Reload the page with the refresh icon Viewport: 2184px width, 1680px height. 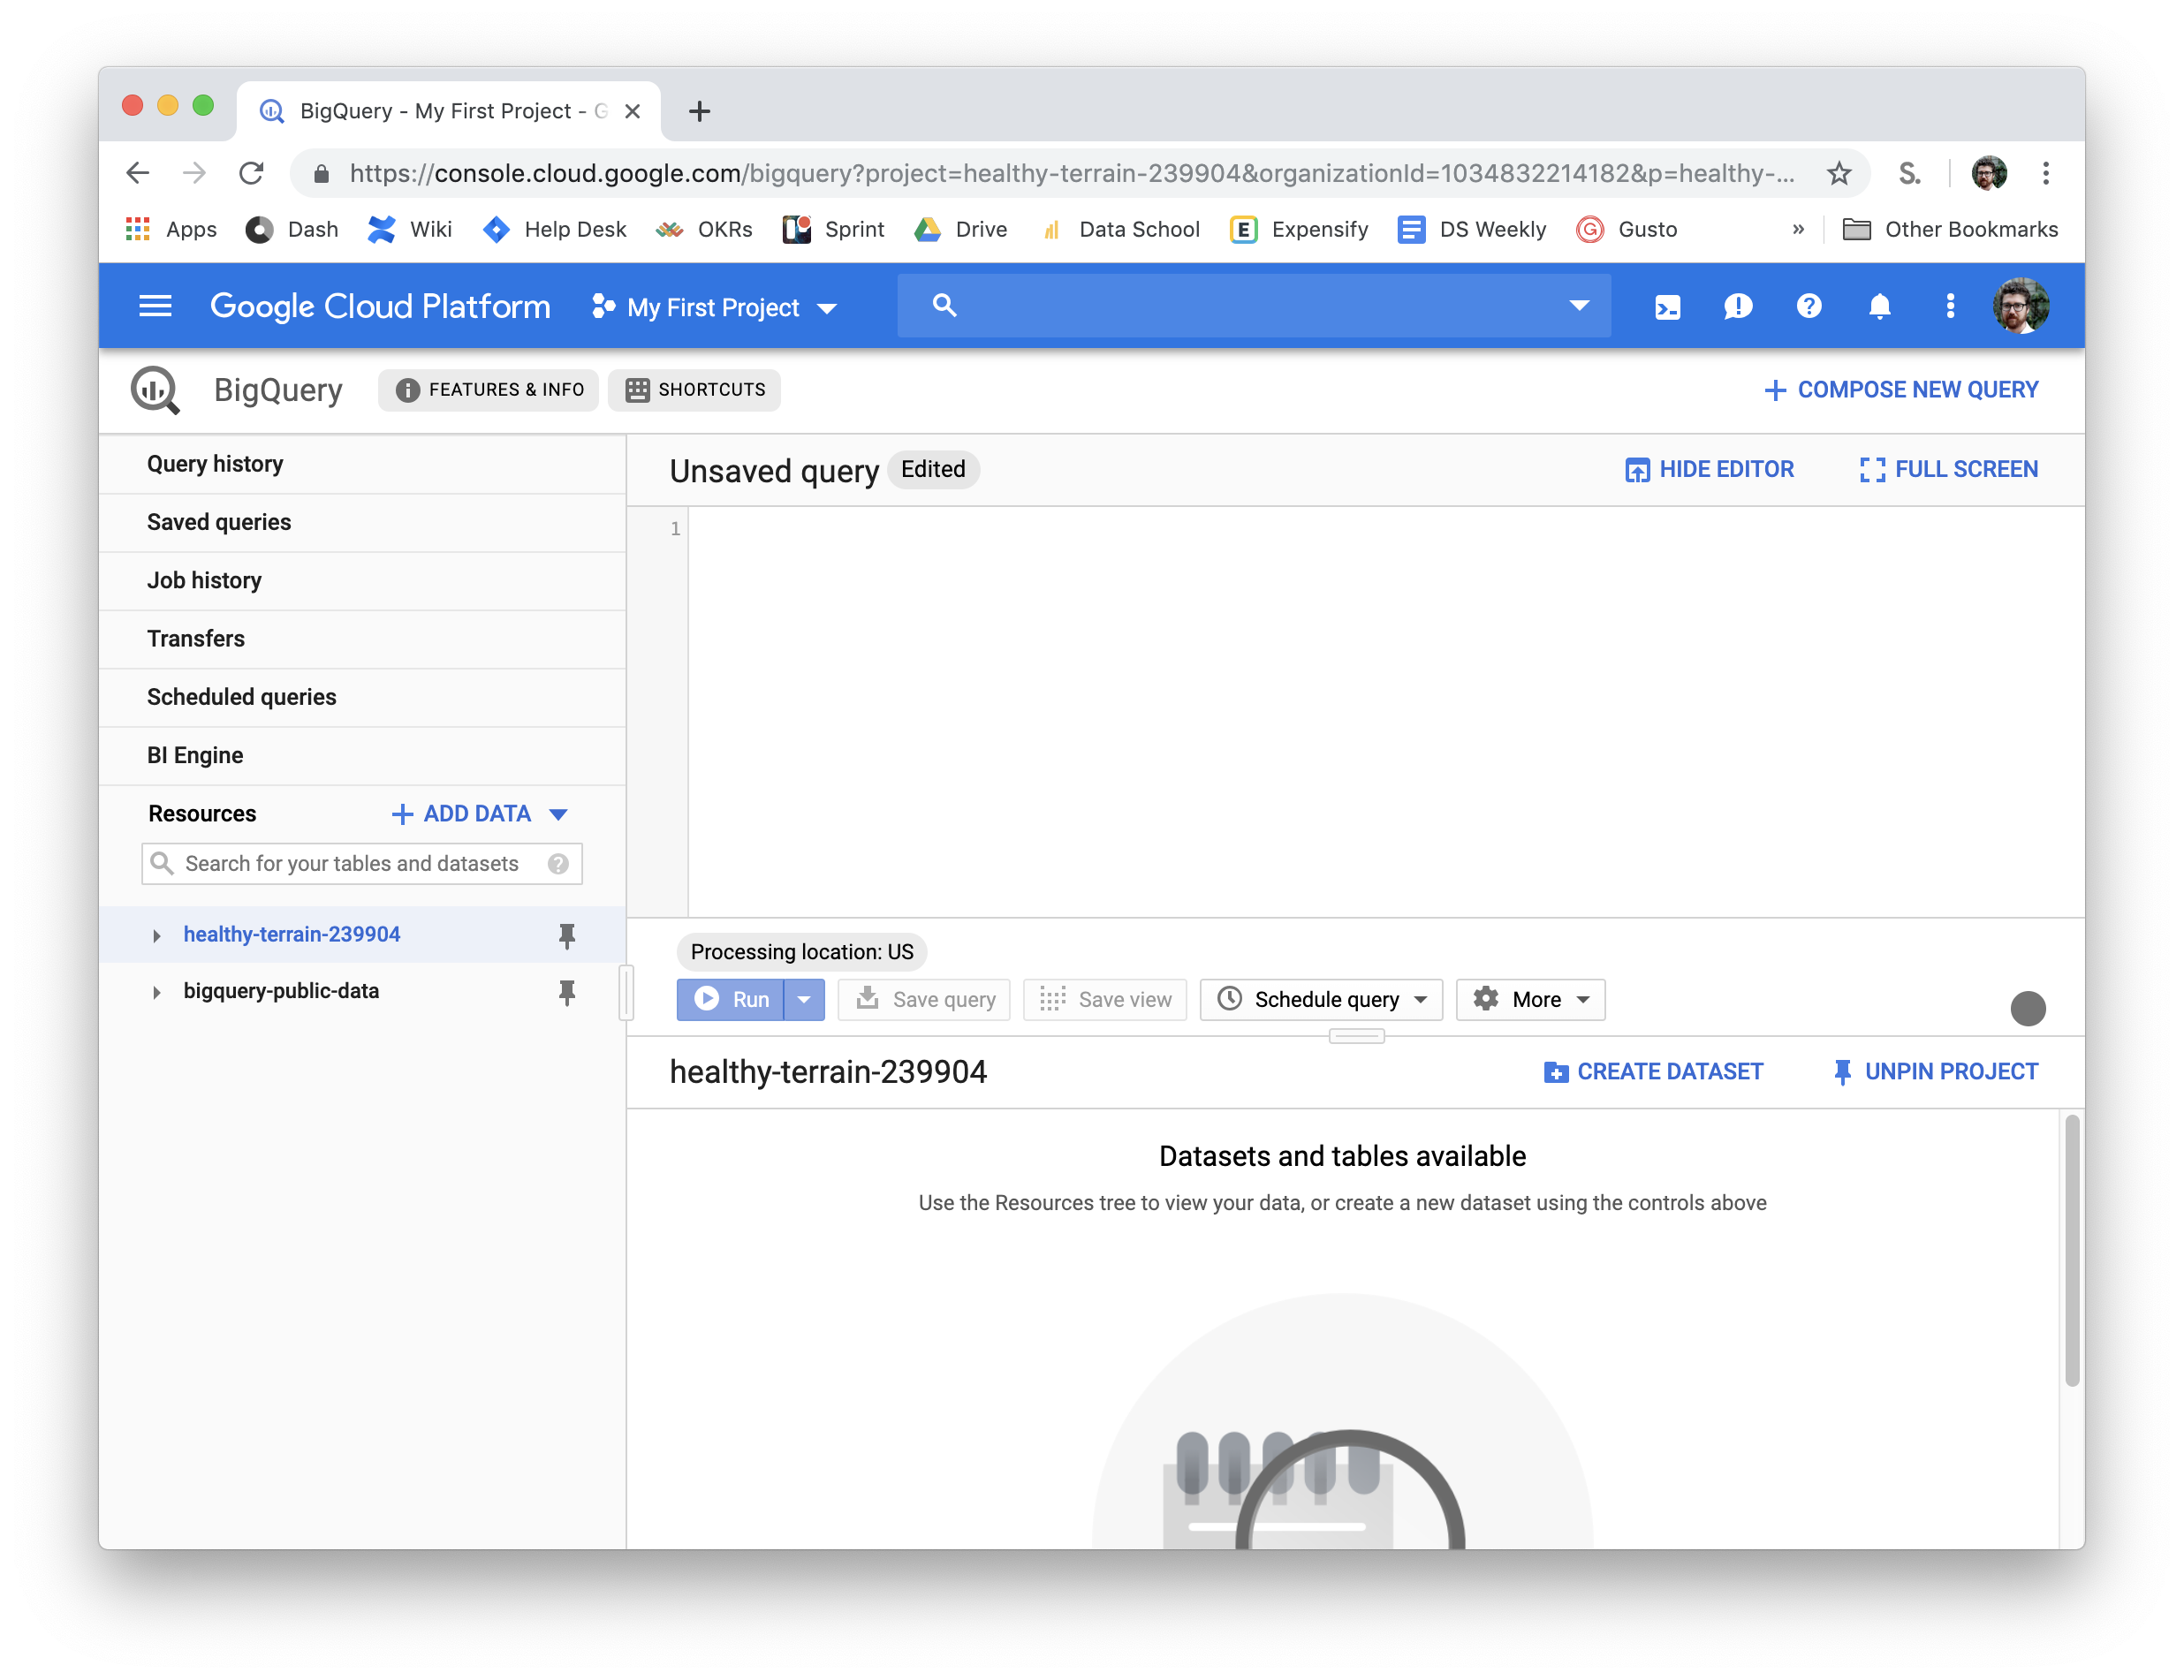(x=251, y=174)
